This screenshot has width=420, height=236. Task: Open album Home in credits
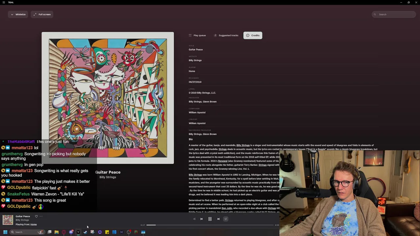192,71
